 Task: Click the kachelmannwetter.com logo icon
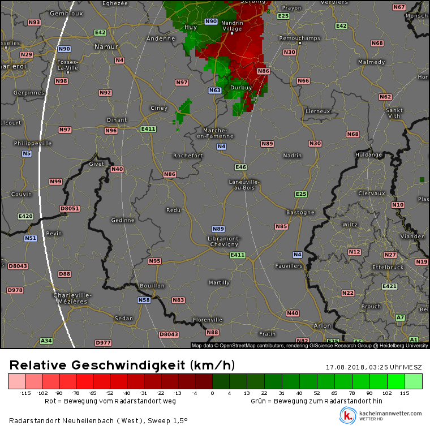348,415
